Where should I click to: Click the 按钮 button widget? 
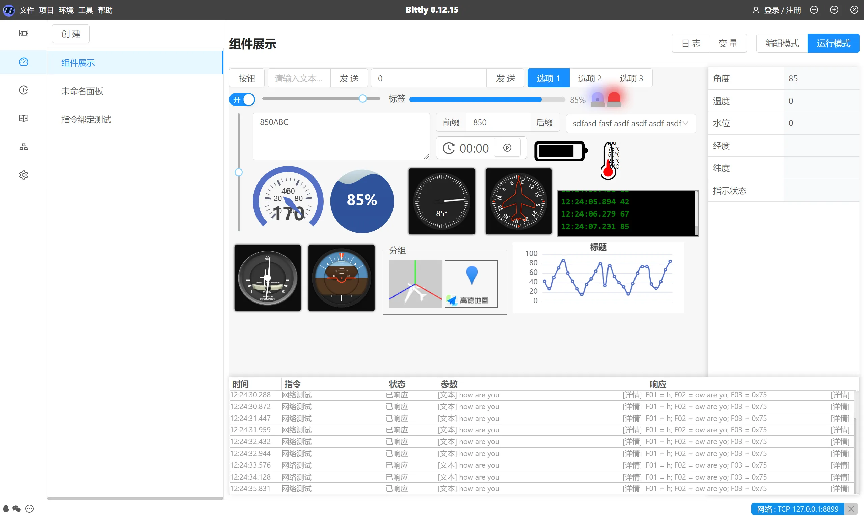[x=247, y=78]
